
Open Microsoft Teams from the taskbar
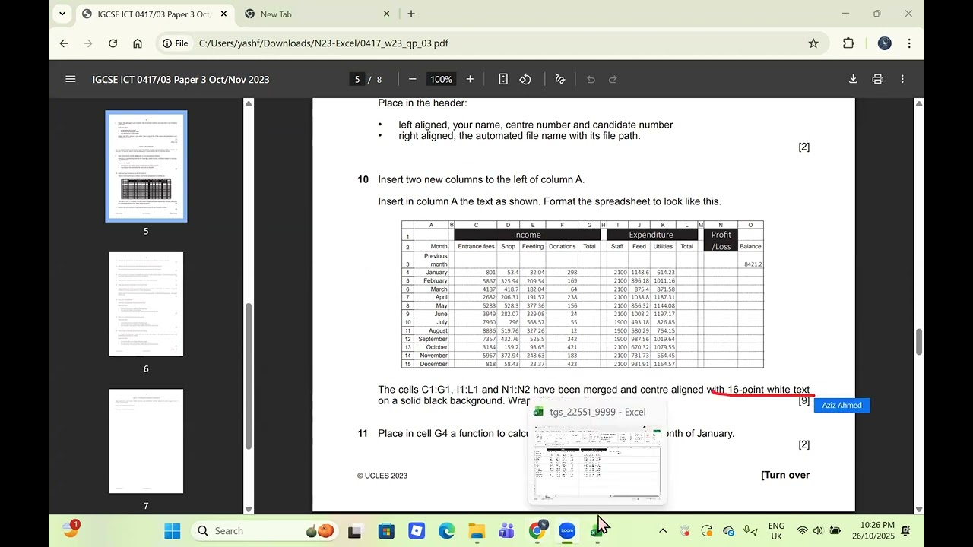click(x=506, y=530)
